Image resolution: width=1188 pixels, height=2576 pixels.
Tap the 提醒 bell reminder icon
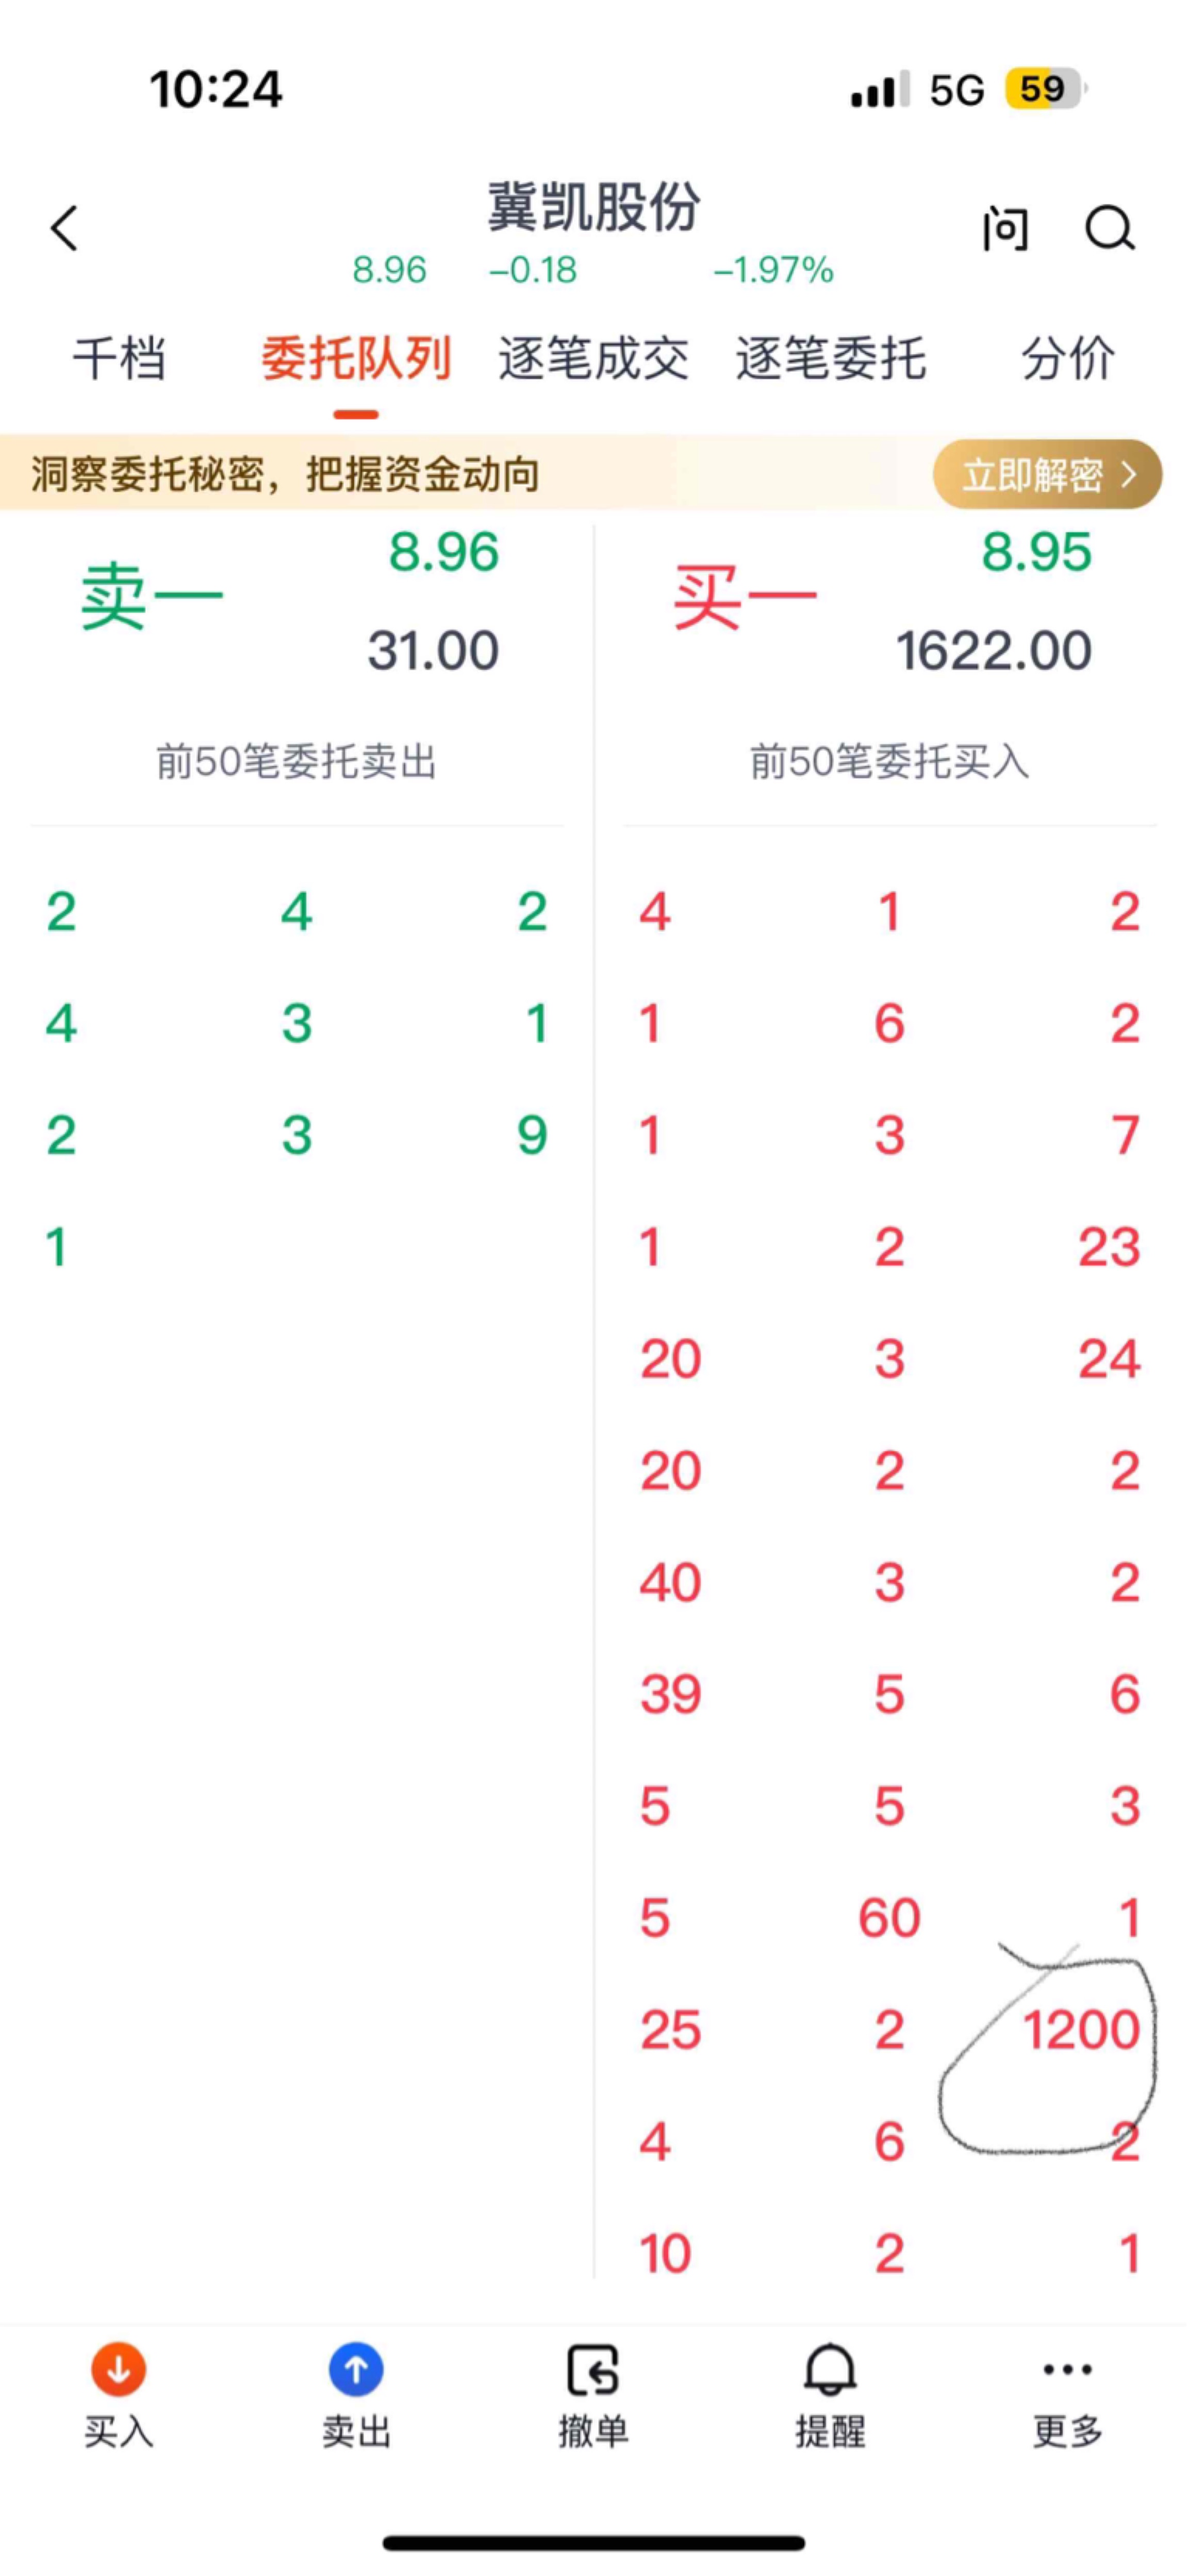click(830, 2370)
